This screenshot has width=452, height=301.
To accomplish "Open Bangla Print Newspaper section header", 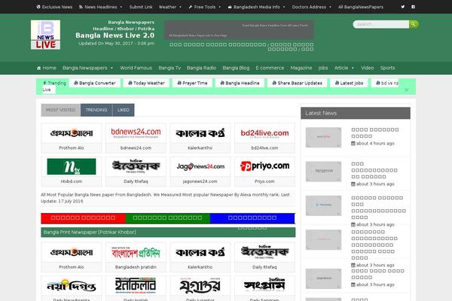I will coord(168,233).
